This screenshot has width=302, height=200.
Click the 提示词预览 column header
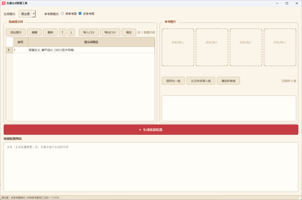tap(91, 42)
